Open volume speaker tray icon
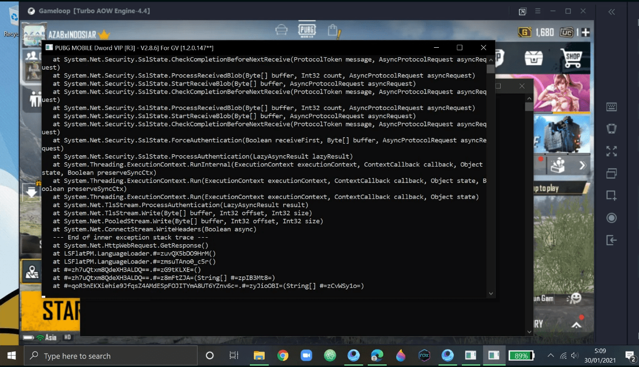Viewport: 639px width, 367px height. pos(575,356)
